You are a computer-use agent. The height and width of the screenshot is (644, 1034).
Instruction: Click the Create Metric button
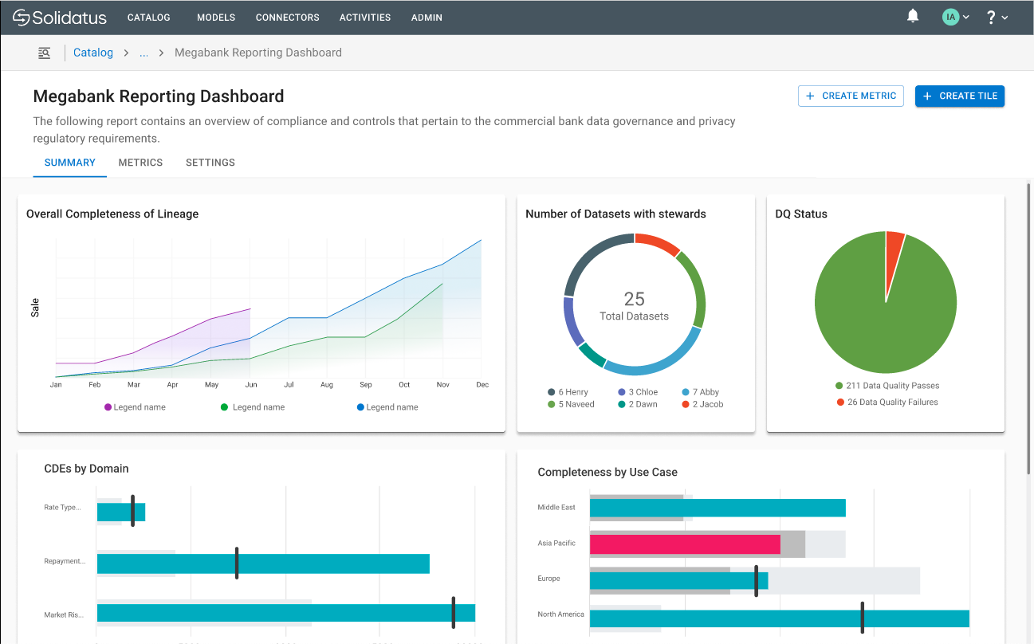coord(851,96)
